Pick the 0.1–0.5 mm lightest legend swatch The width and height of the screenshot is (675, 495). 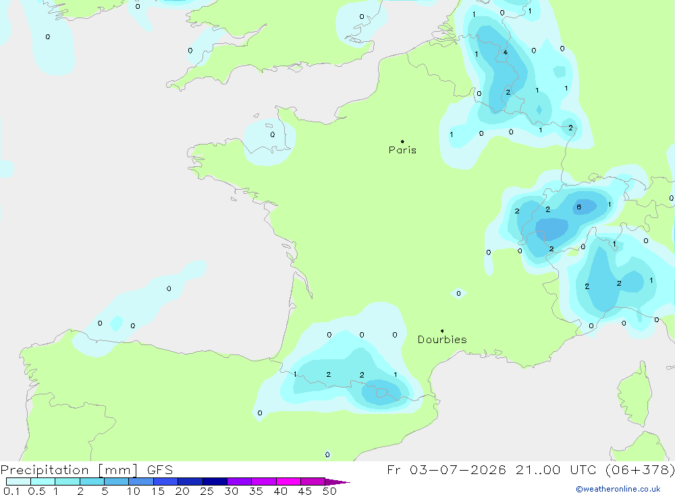click(18, 481)
